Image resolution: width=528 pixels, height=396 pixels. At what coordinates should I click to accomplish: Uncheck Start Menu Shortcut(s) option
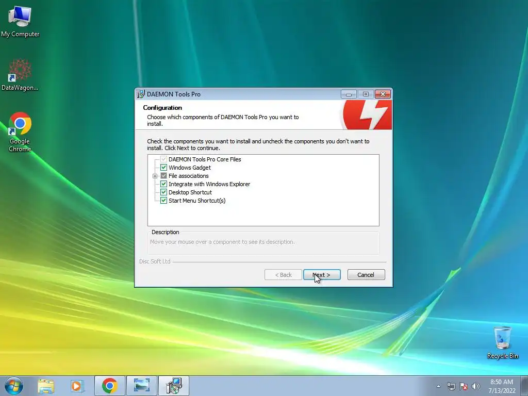(x=163, y=201)
